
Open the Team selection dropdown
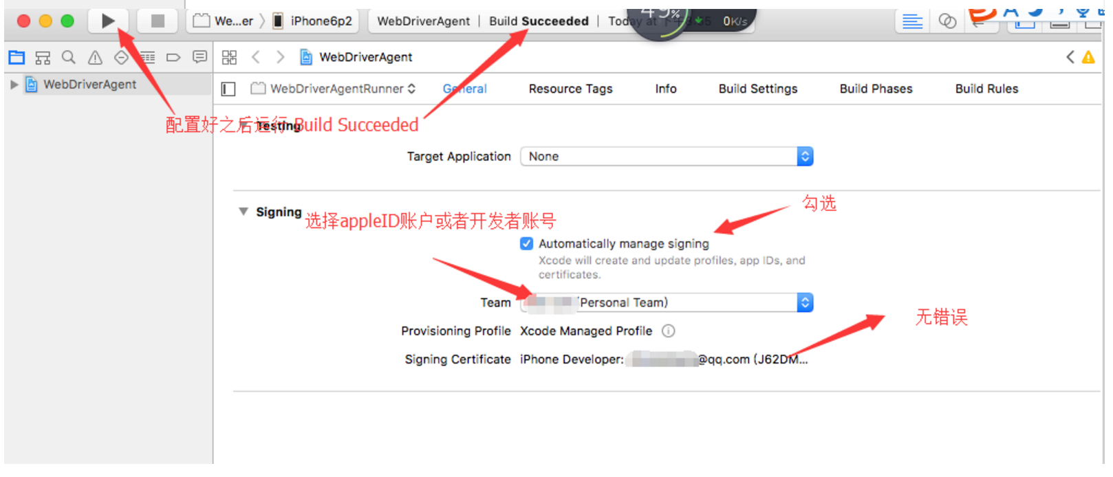coord(667,302)
